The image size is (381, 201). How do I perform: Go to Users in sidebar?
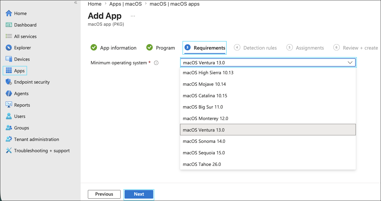coord(20,116)
